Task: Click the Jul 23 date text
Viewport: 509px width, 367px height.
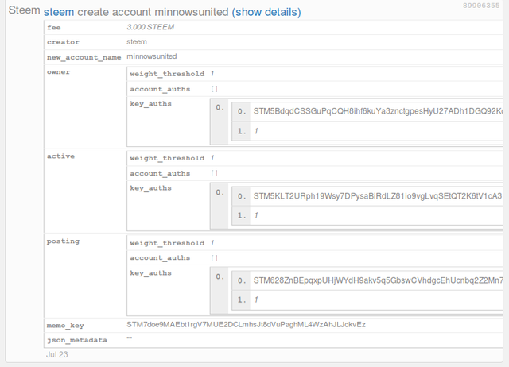Action: point(56,354)
